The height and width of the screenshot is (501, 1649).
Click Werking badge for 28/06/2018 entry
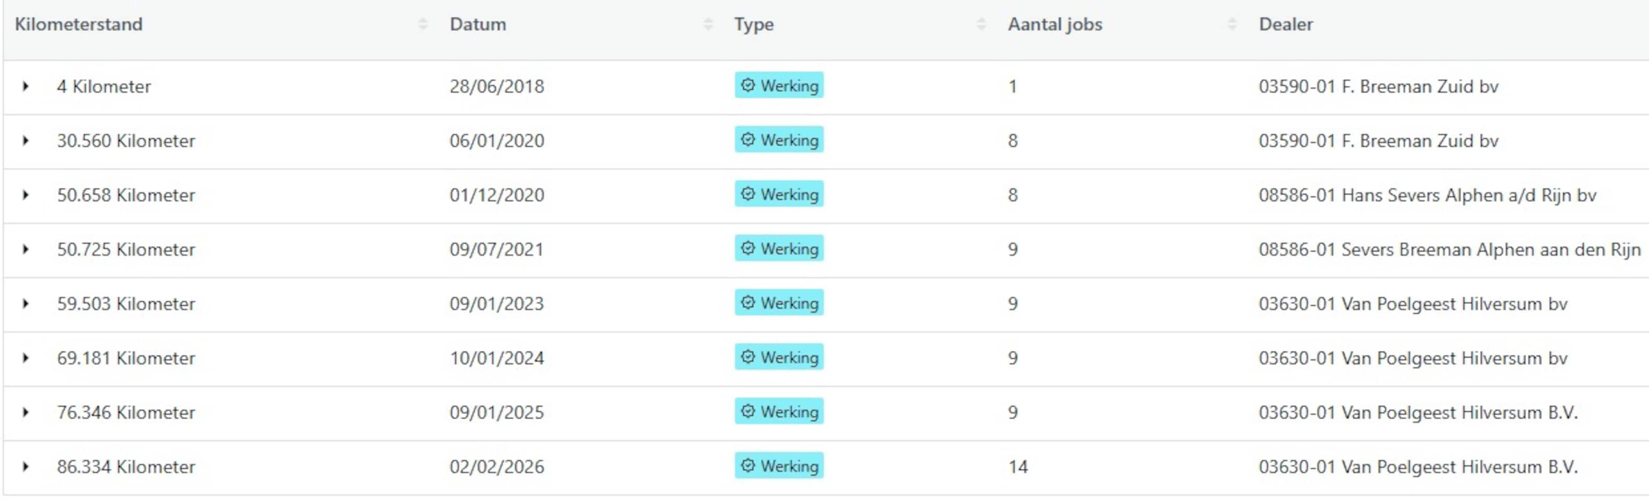(x=779, y=86)
